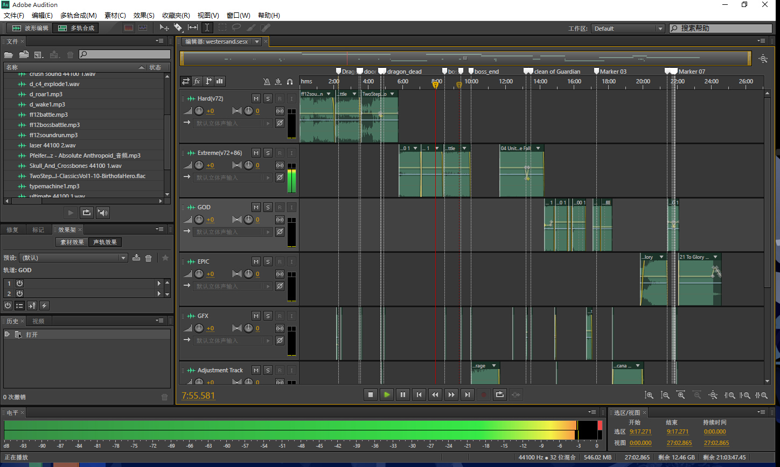Mute the Adjustment Track
The width and height of the screenshot is (780, 467).
tap(256, 370)
